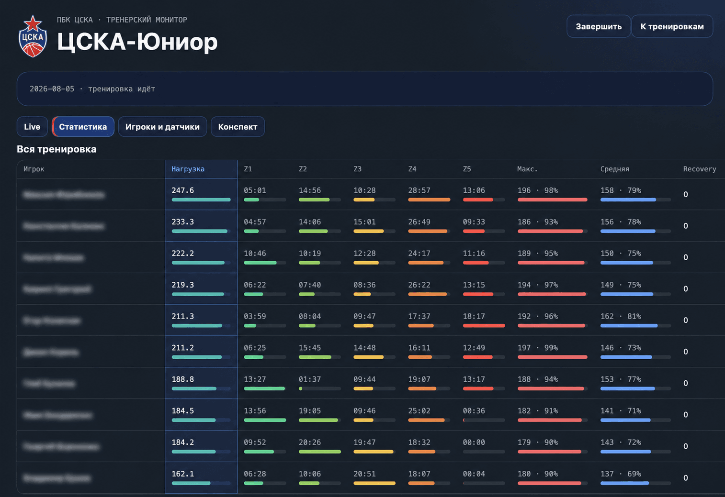Click the Z5 column header

click(467, 169)
